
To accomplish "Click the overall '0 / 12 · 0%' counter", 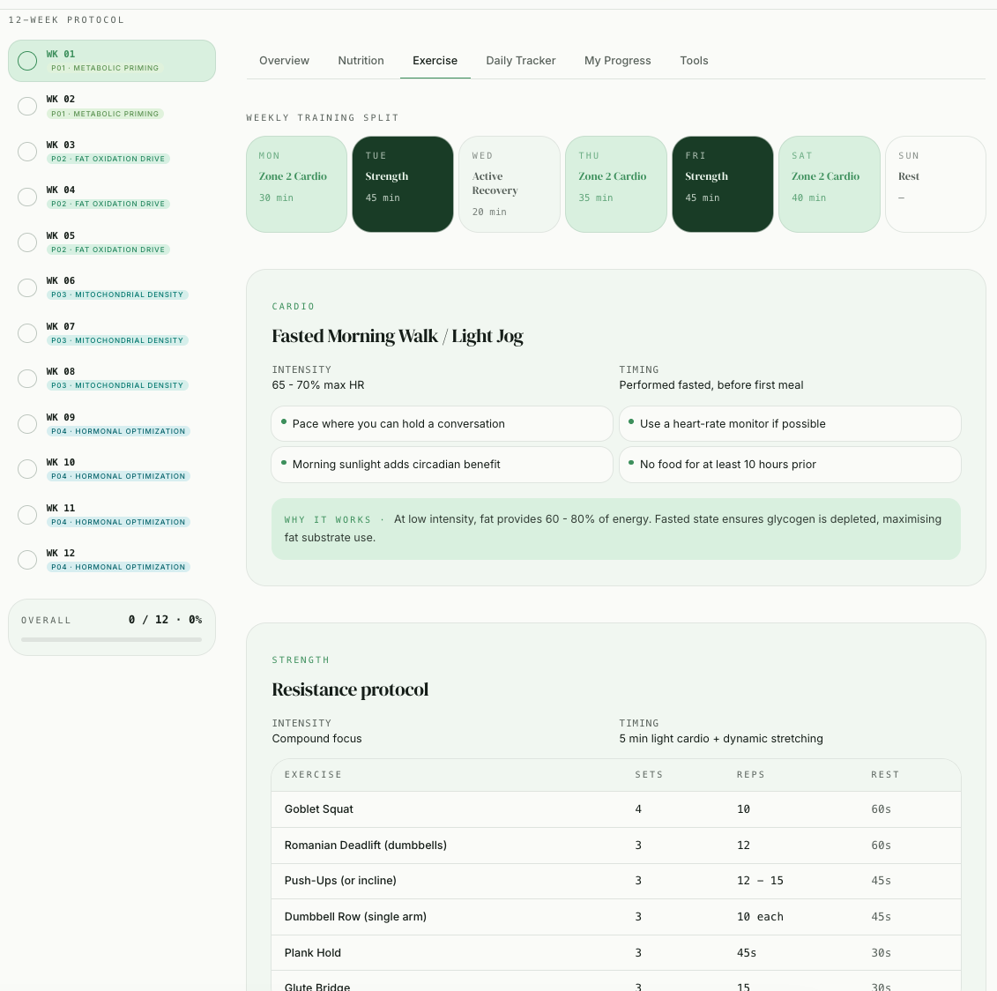I will [166, 620].
